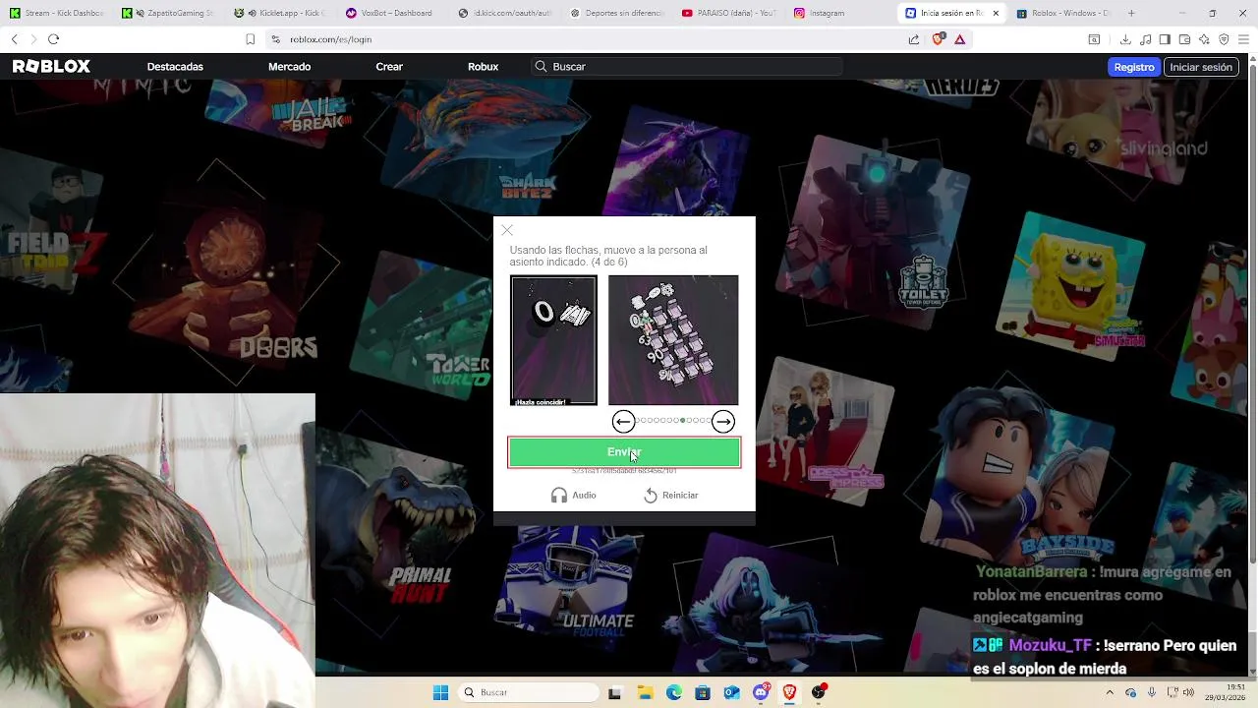Open the volume tray icon
1258x708 pixels.
[1188, 692]
